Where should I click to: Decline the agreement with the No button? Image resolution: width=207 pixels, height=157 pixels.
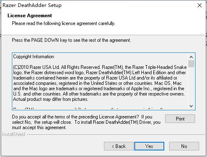184,146
